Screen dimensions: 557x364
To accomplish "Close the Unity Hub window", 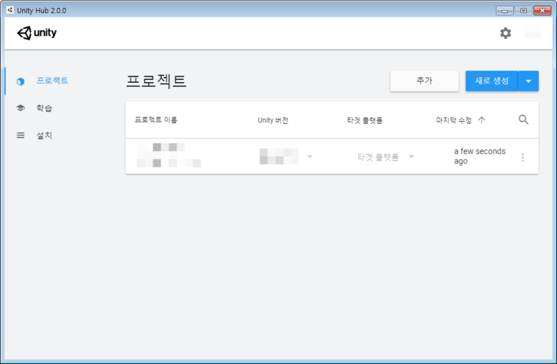I will [x=542, y=11].
